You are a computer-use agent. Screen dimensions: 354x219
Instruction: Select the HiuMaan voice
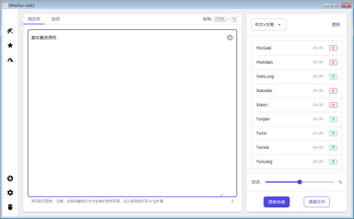click(x=297, y=62)
